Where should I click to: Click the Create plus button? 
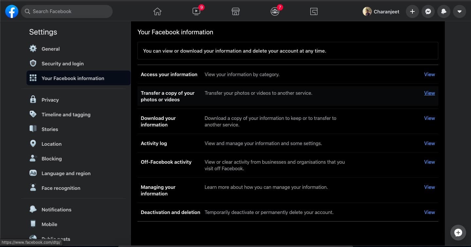[412, 12]
